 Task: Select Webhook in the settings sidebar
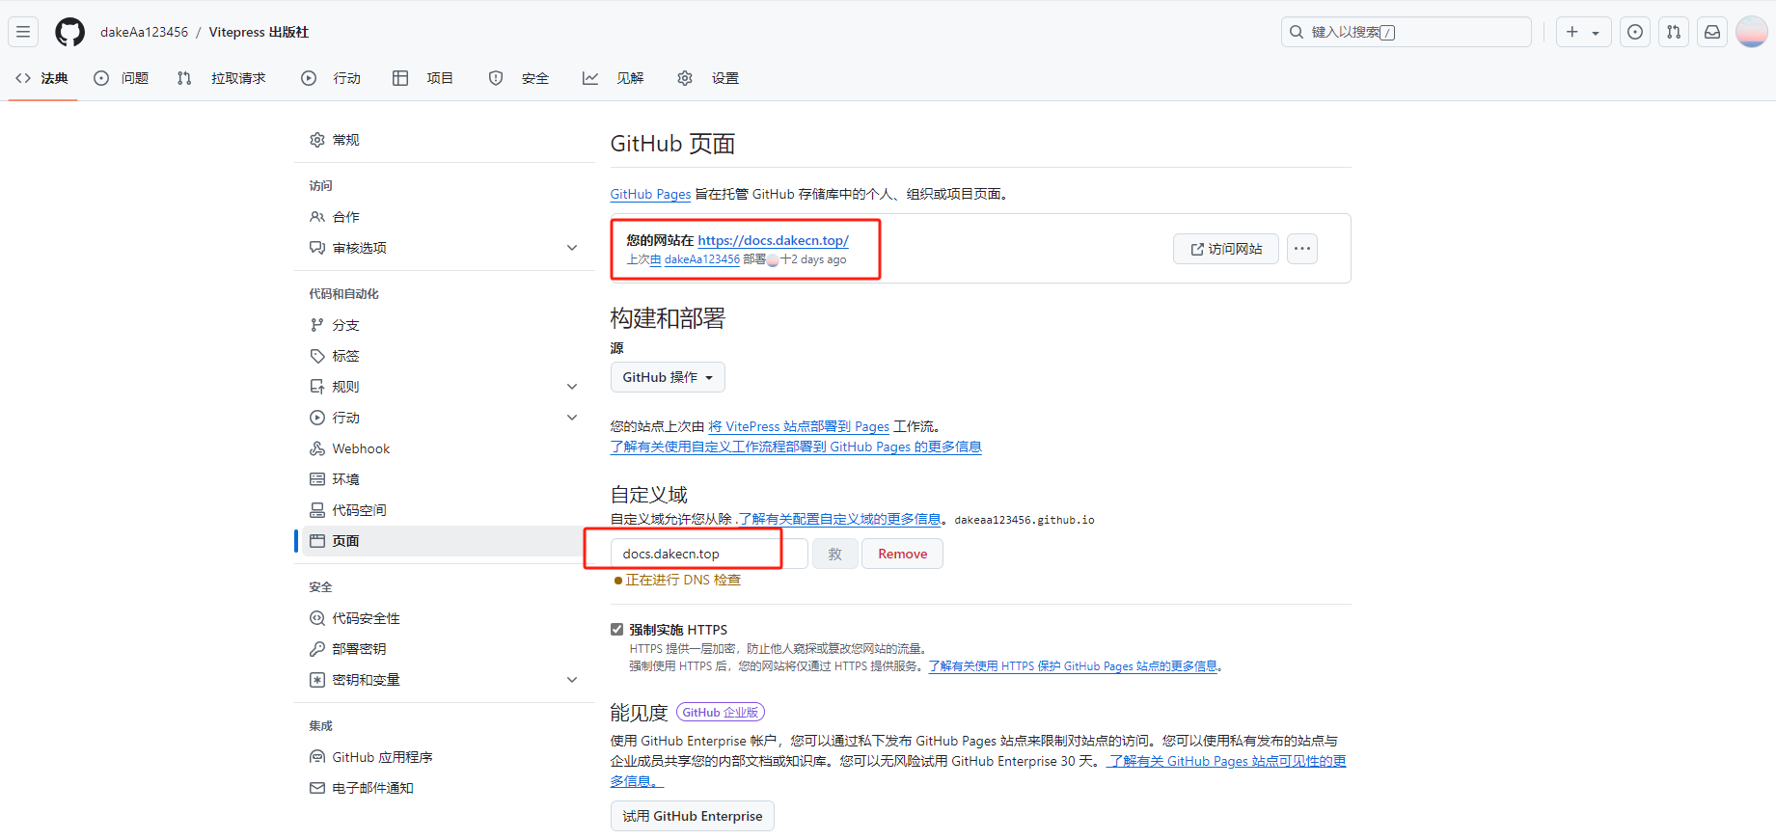(361, 448)
